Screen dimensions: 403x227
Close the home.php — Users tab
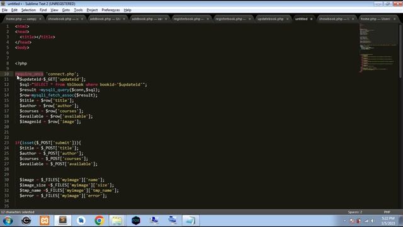(x=395, y=19)
